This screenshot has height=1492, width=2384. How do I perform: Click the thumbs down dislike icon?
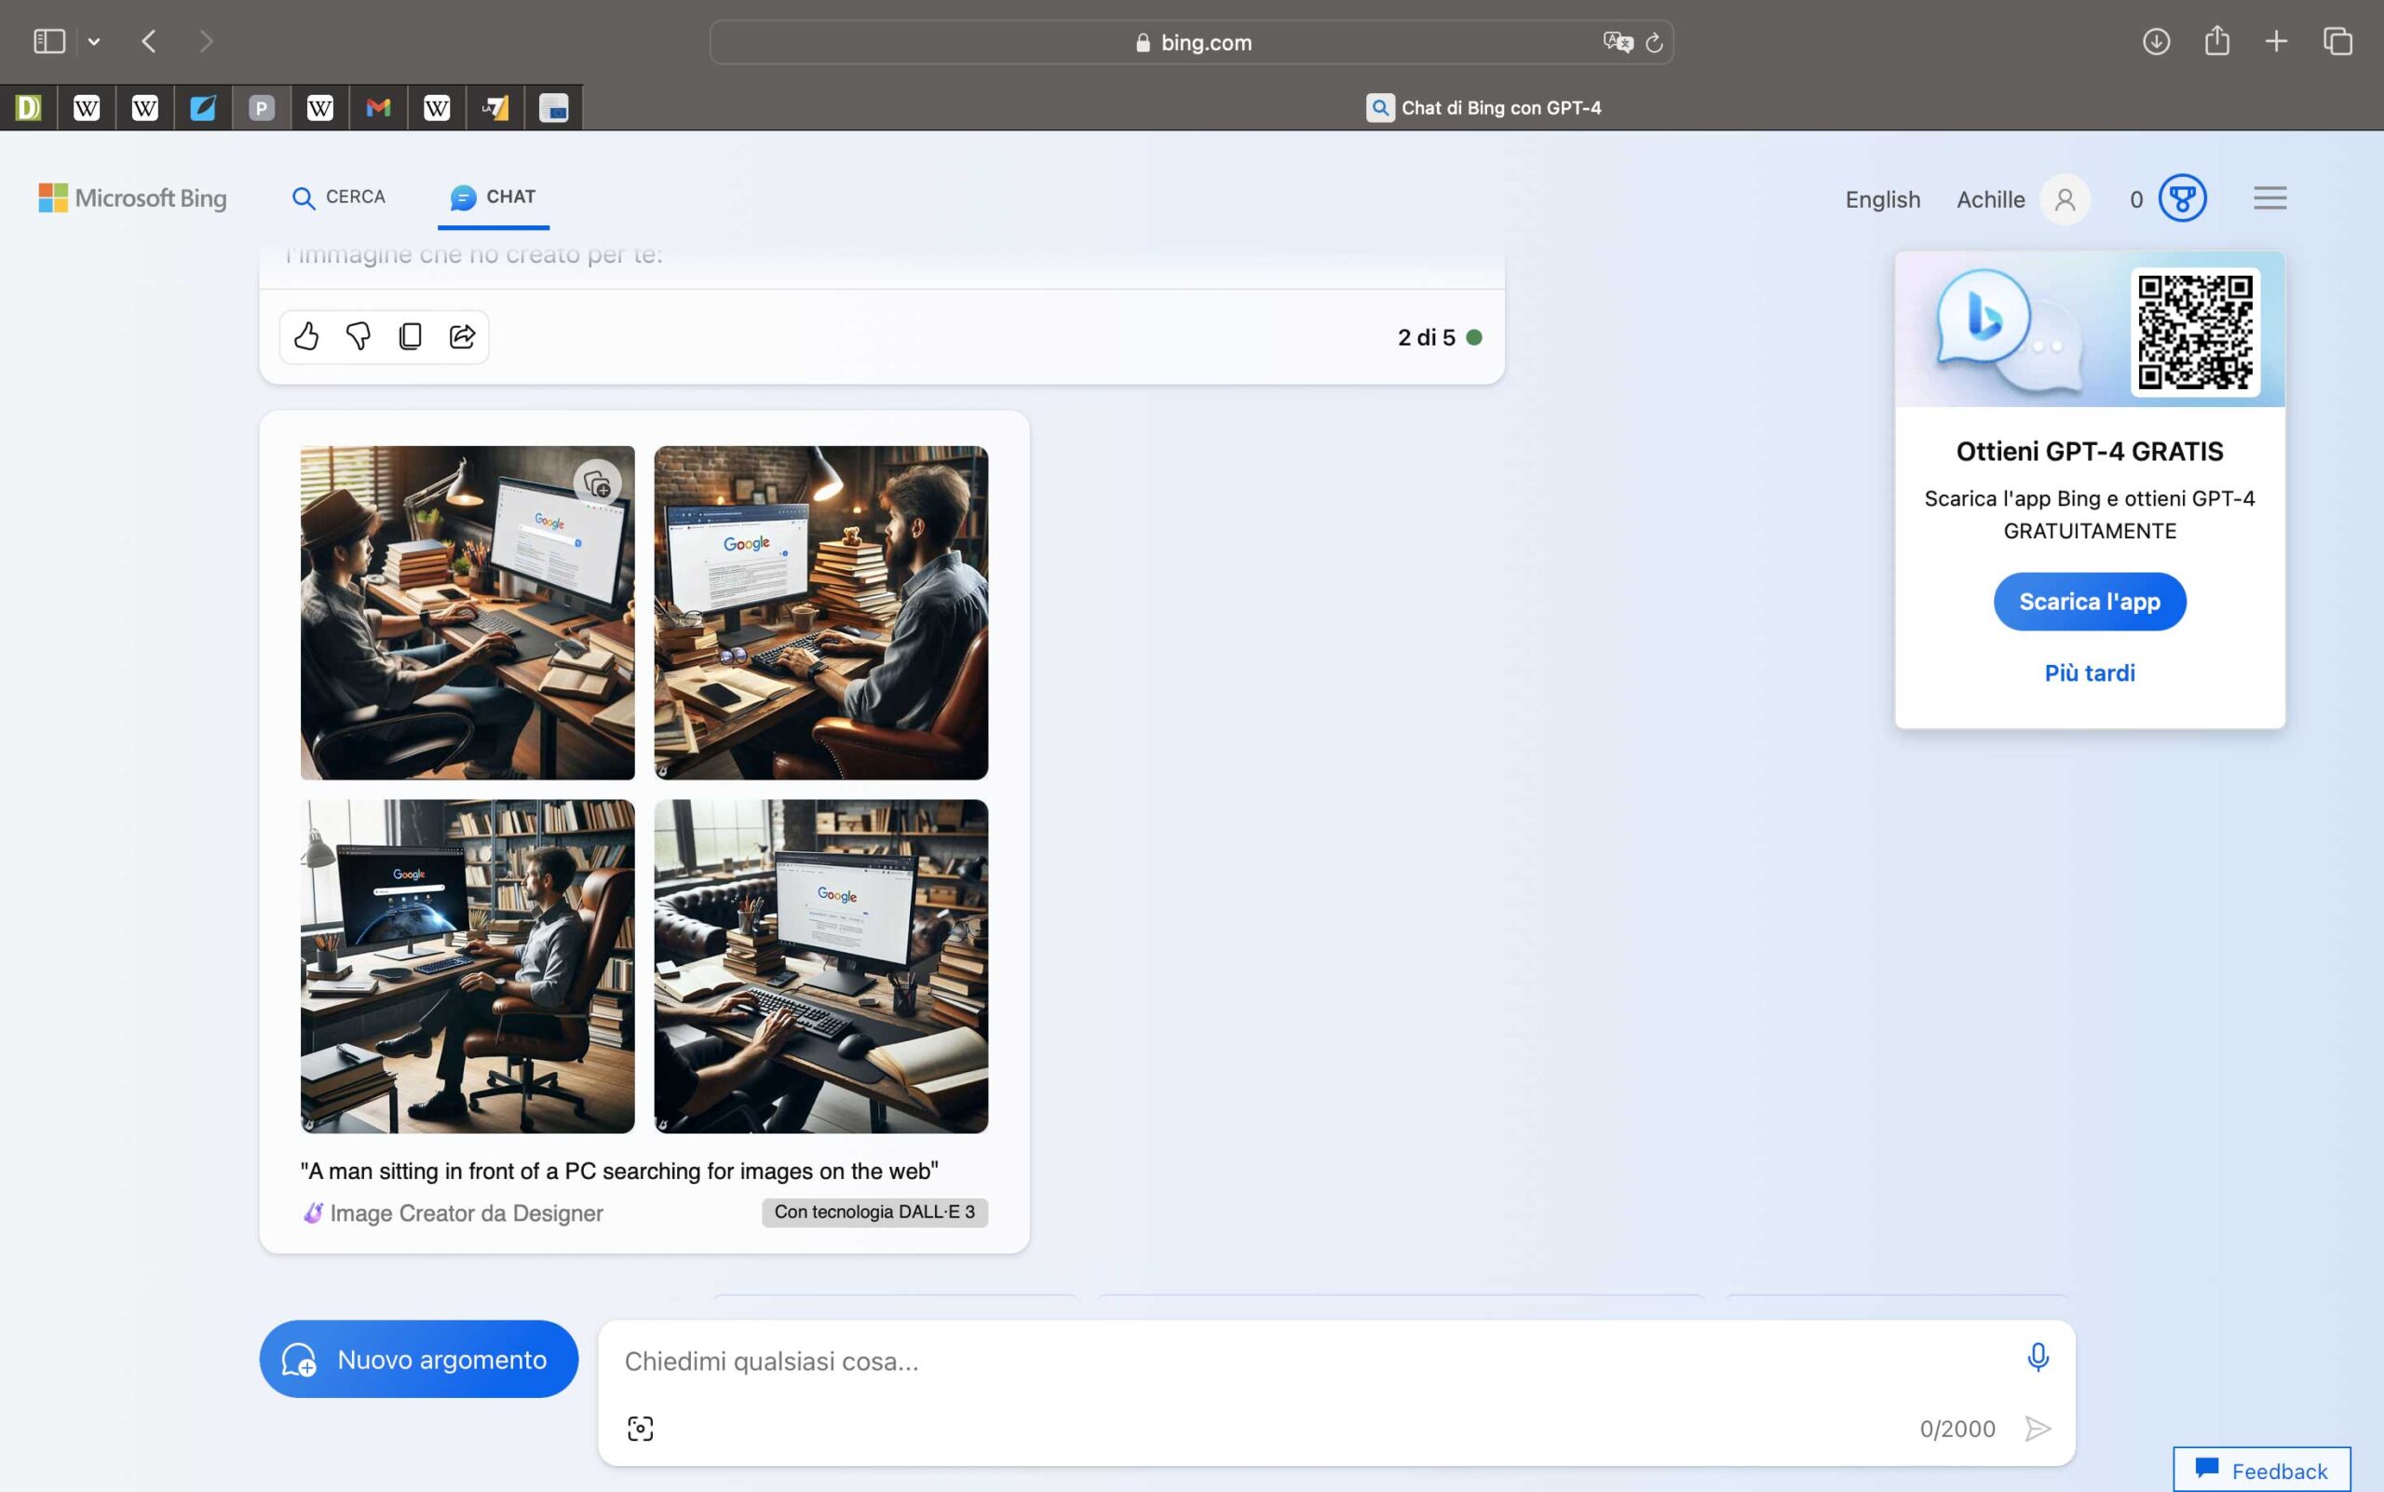pos(359,336)
